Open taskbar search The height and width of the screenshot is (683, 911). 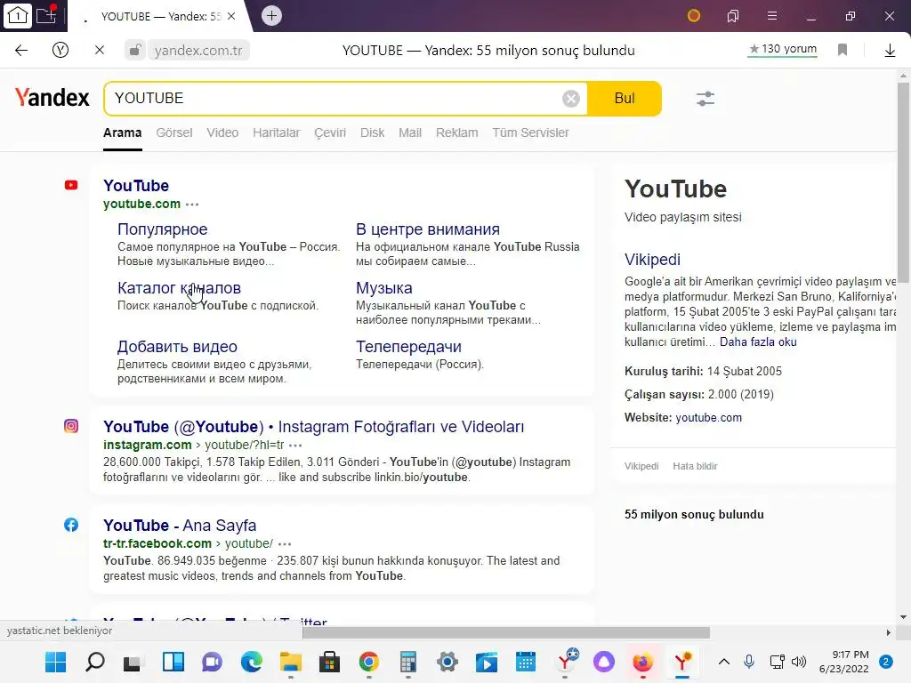[95, 662]
